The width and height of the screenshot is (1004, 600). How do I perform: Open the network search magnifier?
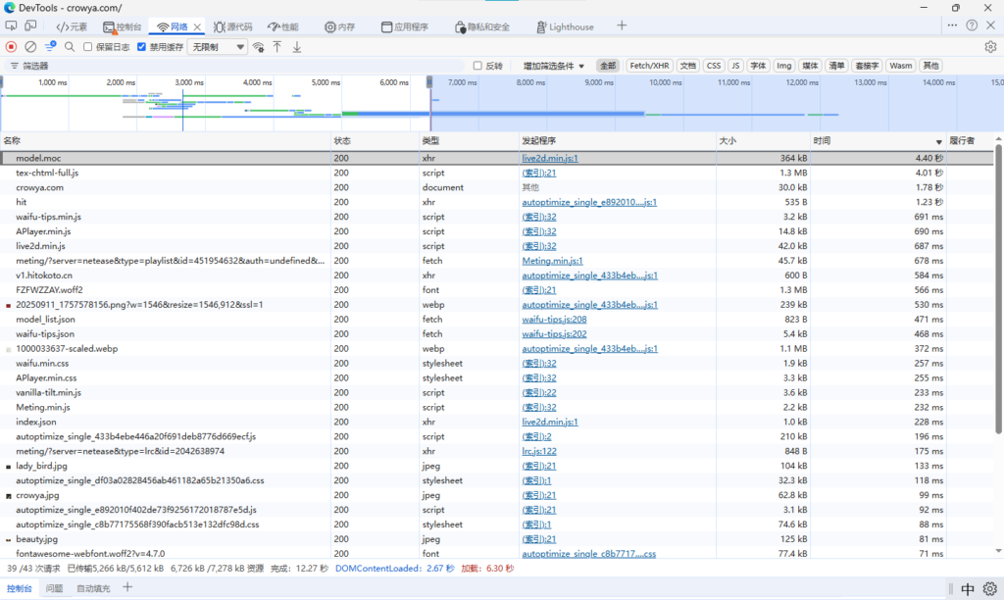tap(70, 46)
